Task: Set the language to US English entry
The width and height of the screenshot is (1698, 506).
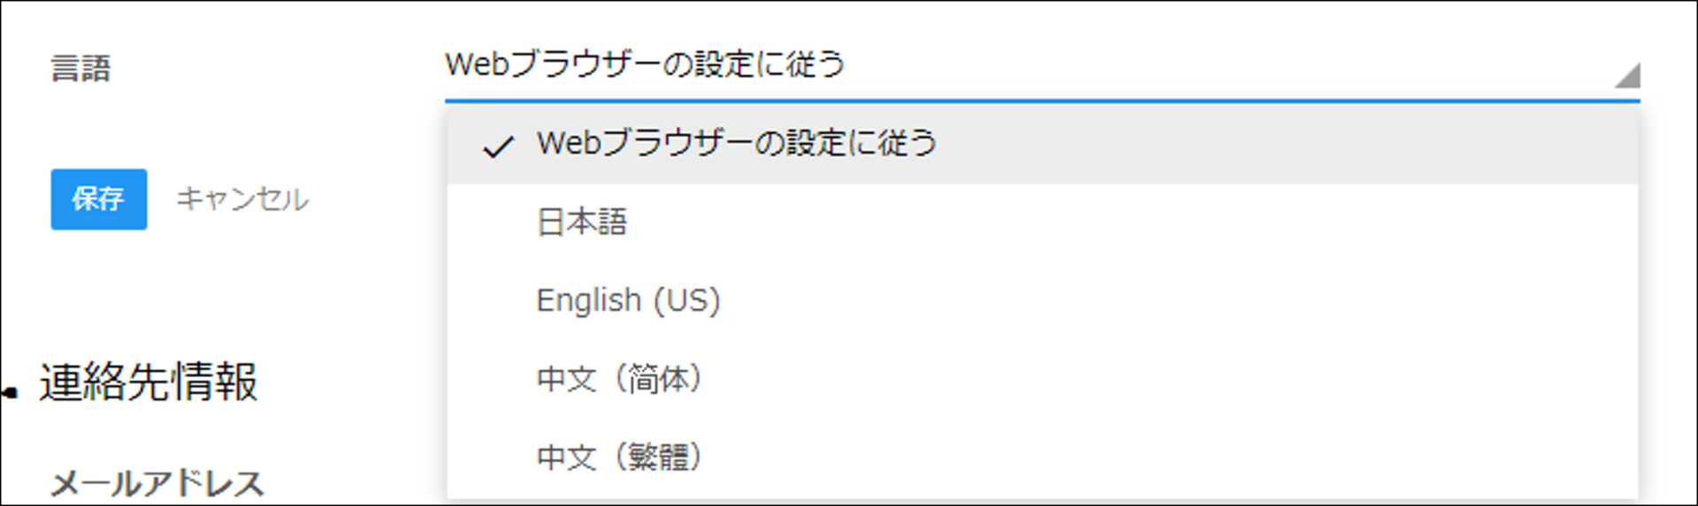Action: point(628,300)
